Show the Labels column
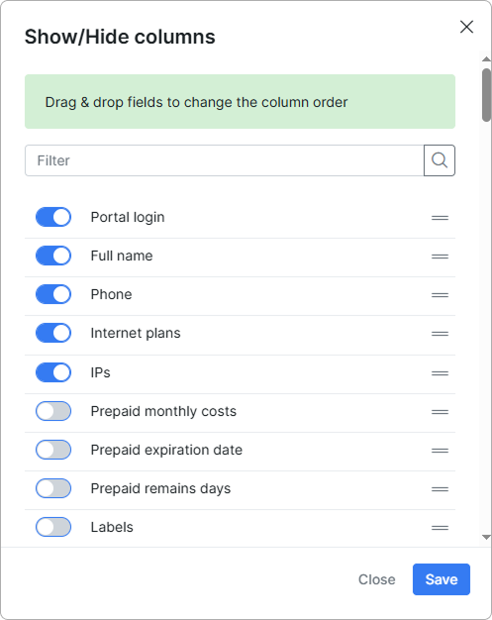492x620 pixels. click(x=53, y=527)
